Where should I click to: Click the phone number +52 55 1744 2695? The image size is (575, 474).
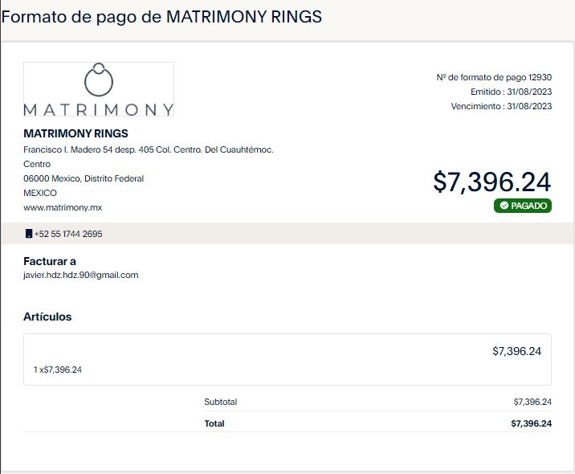(x=68, y=234)
